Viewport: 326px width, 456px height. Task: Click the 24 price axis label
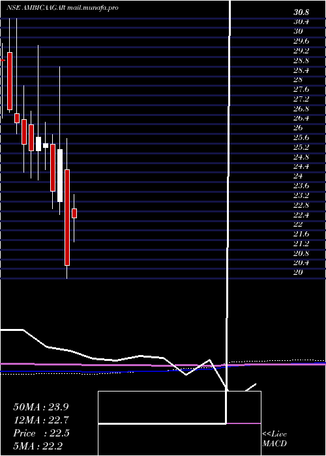(299, 176)
